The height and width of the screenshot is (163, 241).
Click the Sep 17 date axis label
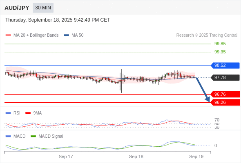pyautogui.click(x=66, y=156)
